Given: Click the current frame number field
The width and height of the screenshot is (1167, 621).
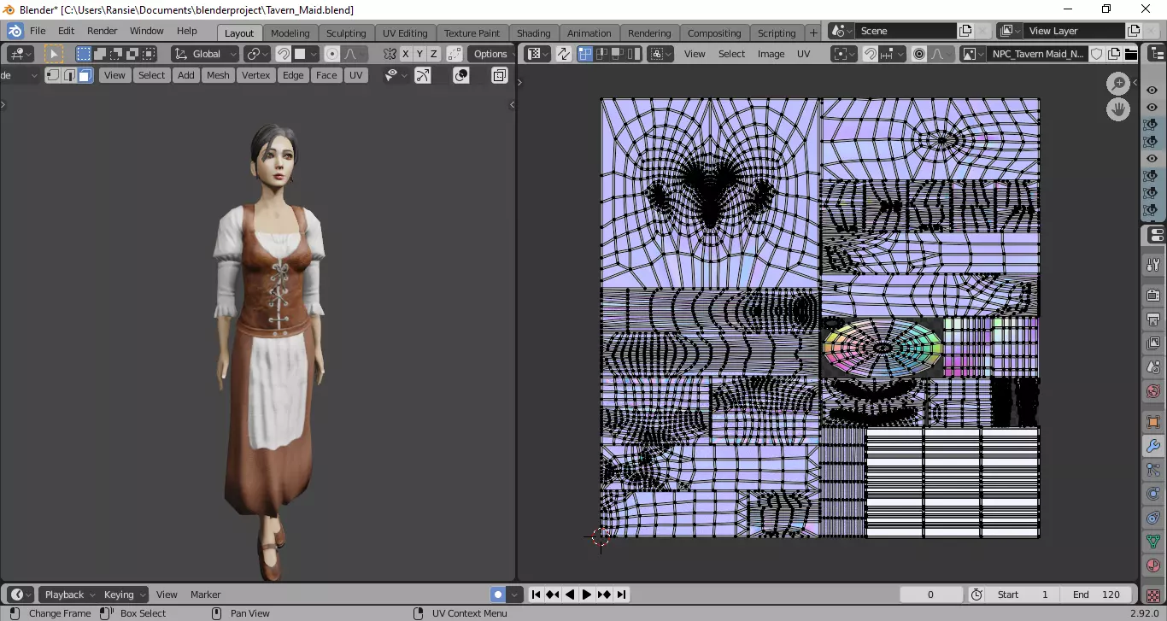Looking at the screenshot, I should point(931,595).
